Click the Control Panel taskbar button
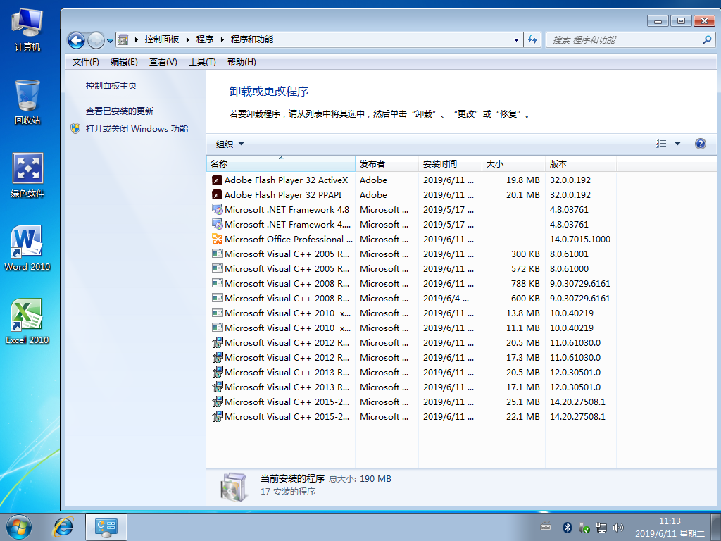Image resolution: width=721 pixels, height=541 pixels. click(x=106, y=527)
